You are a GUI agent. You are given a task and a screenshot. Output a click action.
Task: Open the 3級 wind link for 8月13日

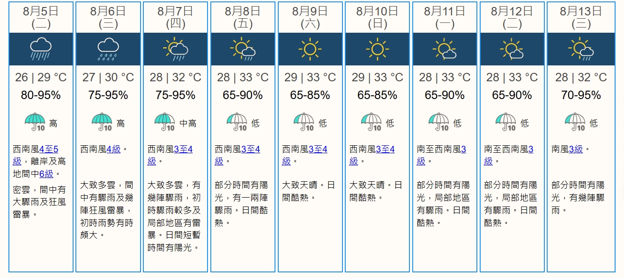[576, 150]
